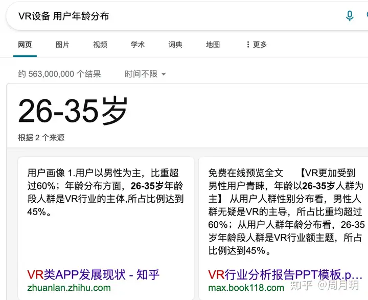Viewport: 368px width, 300px height.
Task: Go to the 学术 tab
Action: click(x=138, y=45)
